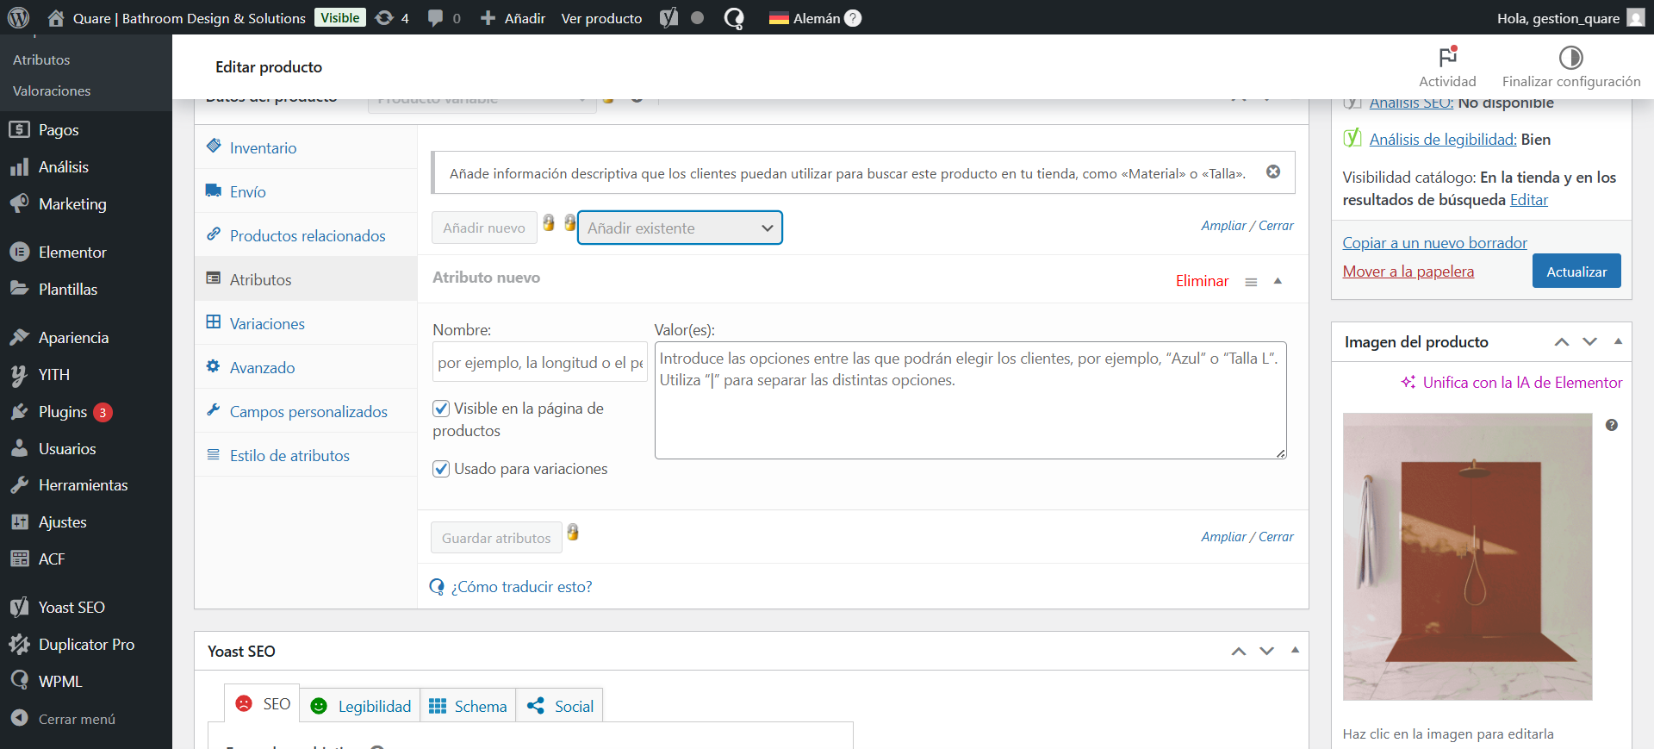Open the Productos relacionados tab
This screenshot has height=749, width=1654.
pyautogui.click(x=306, y=235)
